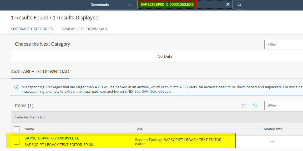Open the SAPSLTESP00_0-70001053.EXE file link
The height and width of the screenshot is (151, 303).
coord(52,138)
